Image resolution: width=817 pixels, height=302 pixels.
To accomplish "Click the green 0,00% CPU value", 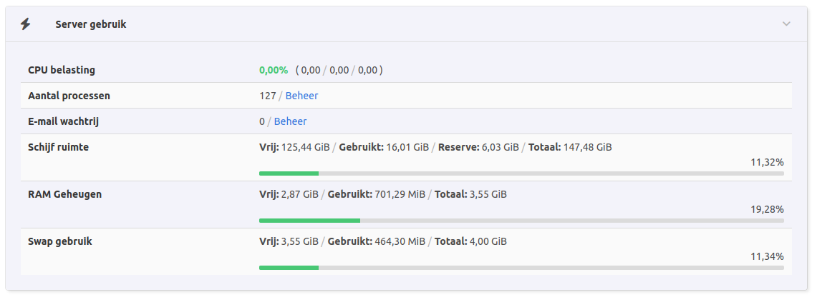I will point(274,70).
